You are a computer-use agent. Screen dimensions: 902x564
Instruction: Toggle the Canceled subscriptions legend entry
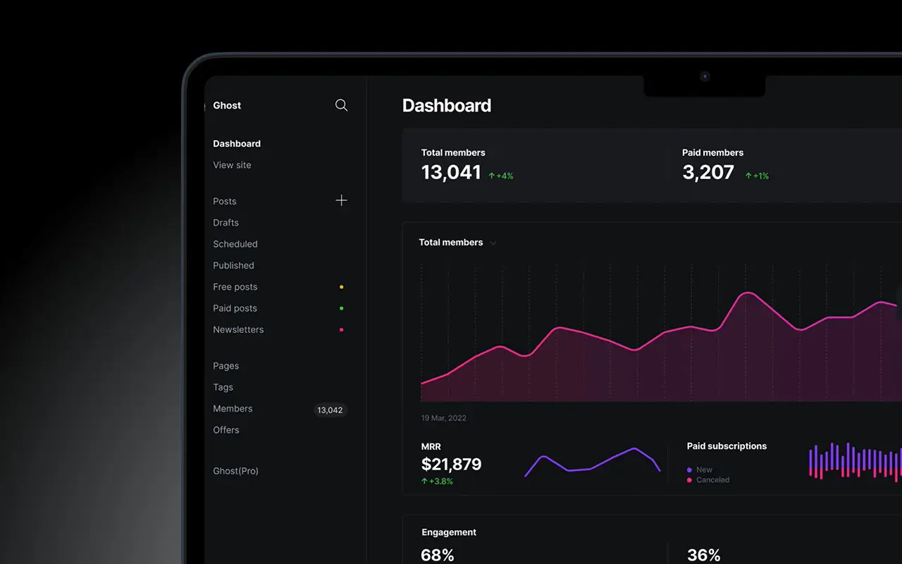click(708, 479)
